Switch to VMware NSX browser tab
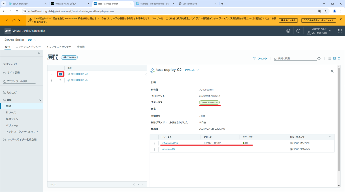 [x=70, y=4]
